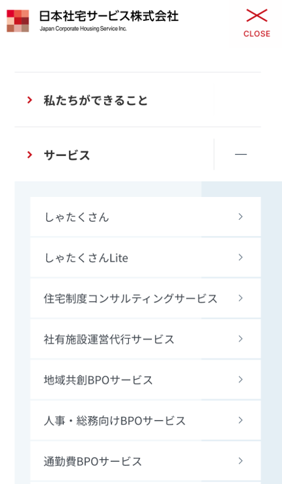Screen dimensions: 282x484
Task: Select the 地域共創BPOサービス link
Action: coord(146,379)
